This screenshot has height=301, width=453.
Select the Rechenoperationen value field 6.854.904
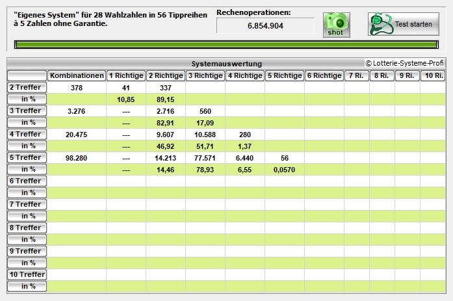pos(265,26)
